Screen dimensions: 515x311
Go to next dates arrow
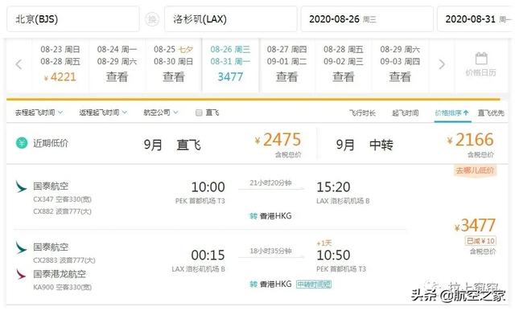[x=442, y=64]
